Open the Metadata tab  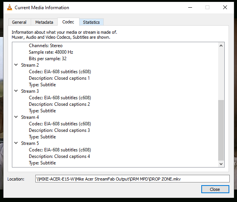tap(44, 22)
